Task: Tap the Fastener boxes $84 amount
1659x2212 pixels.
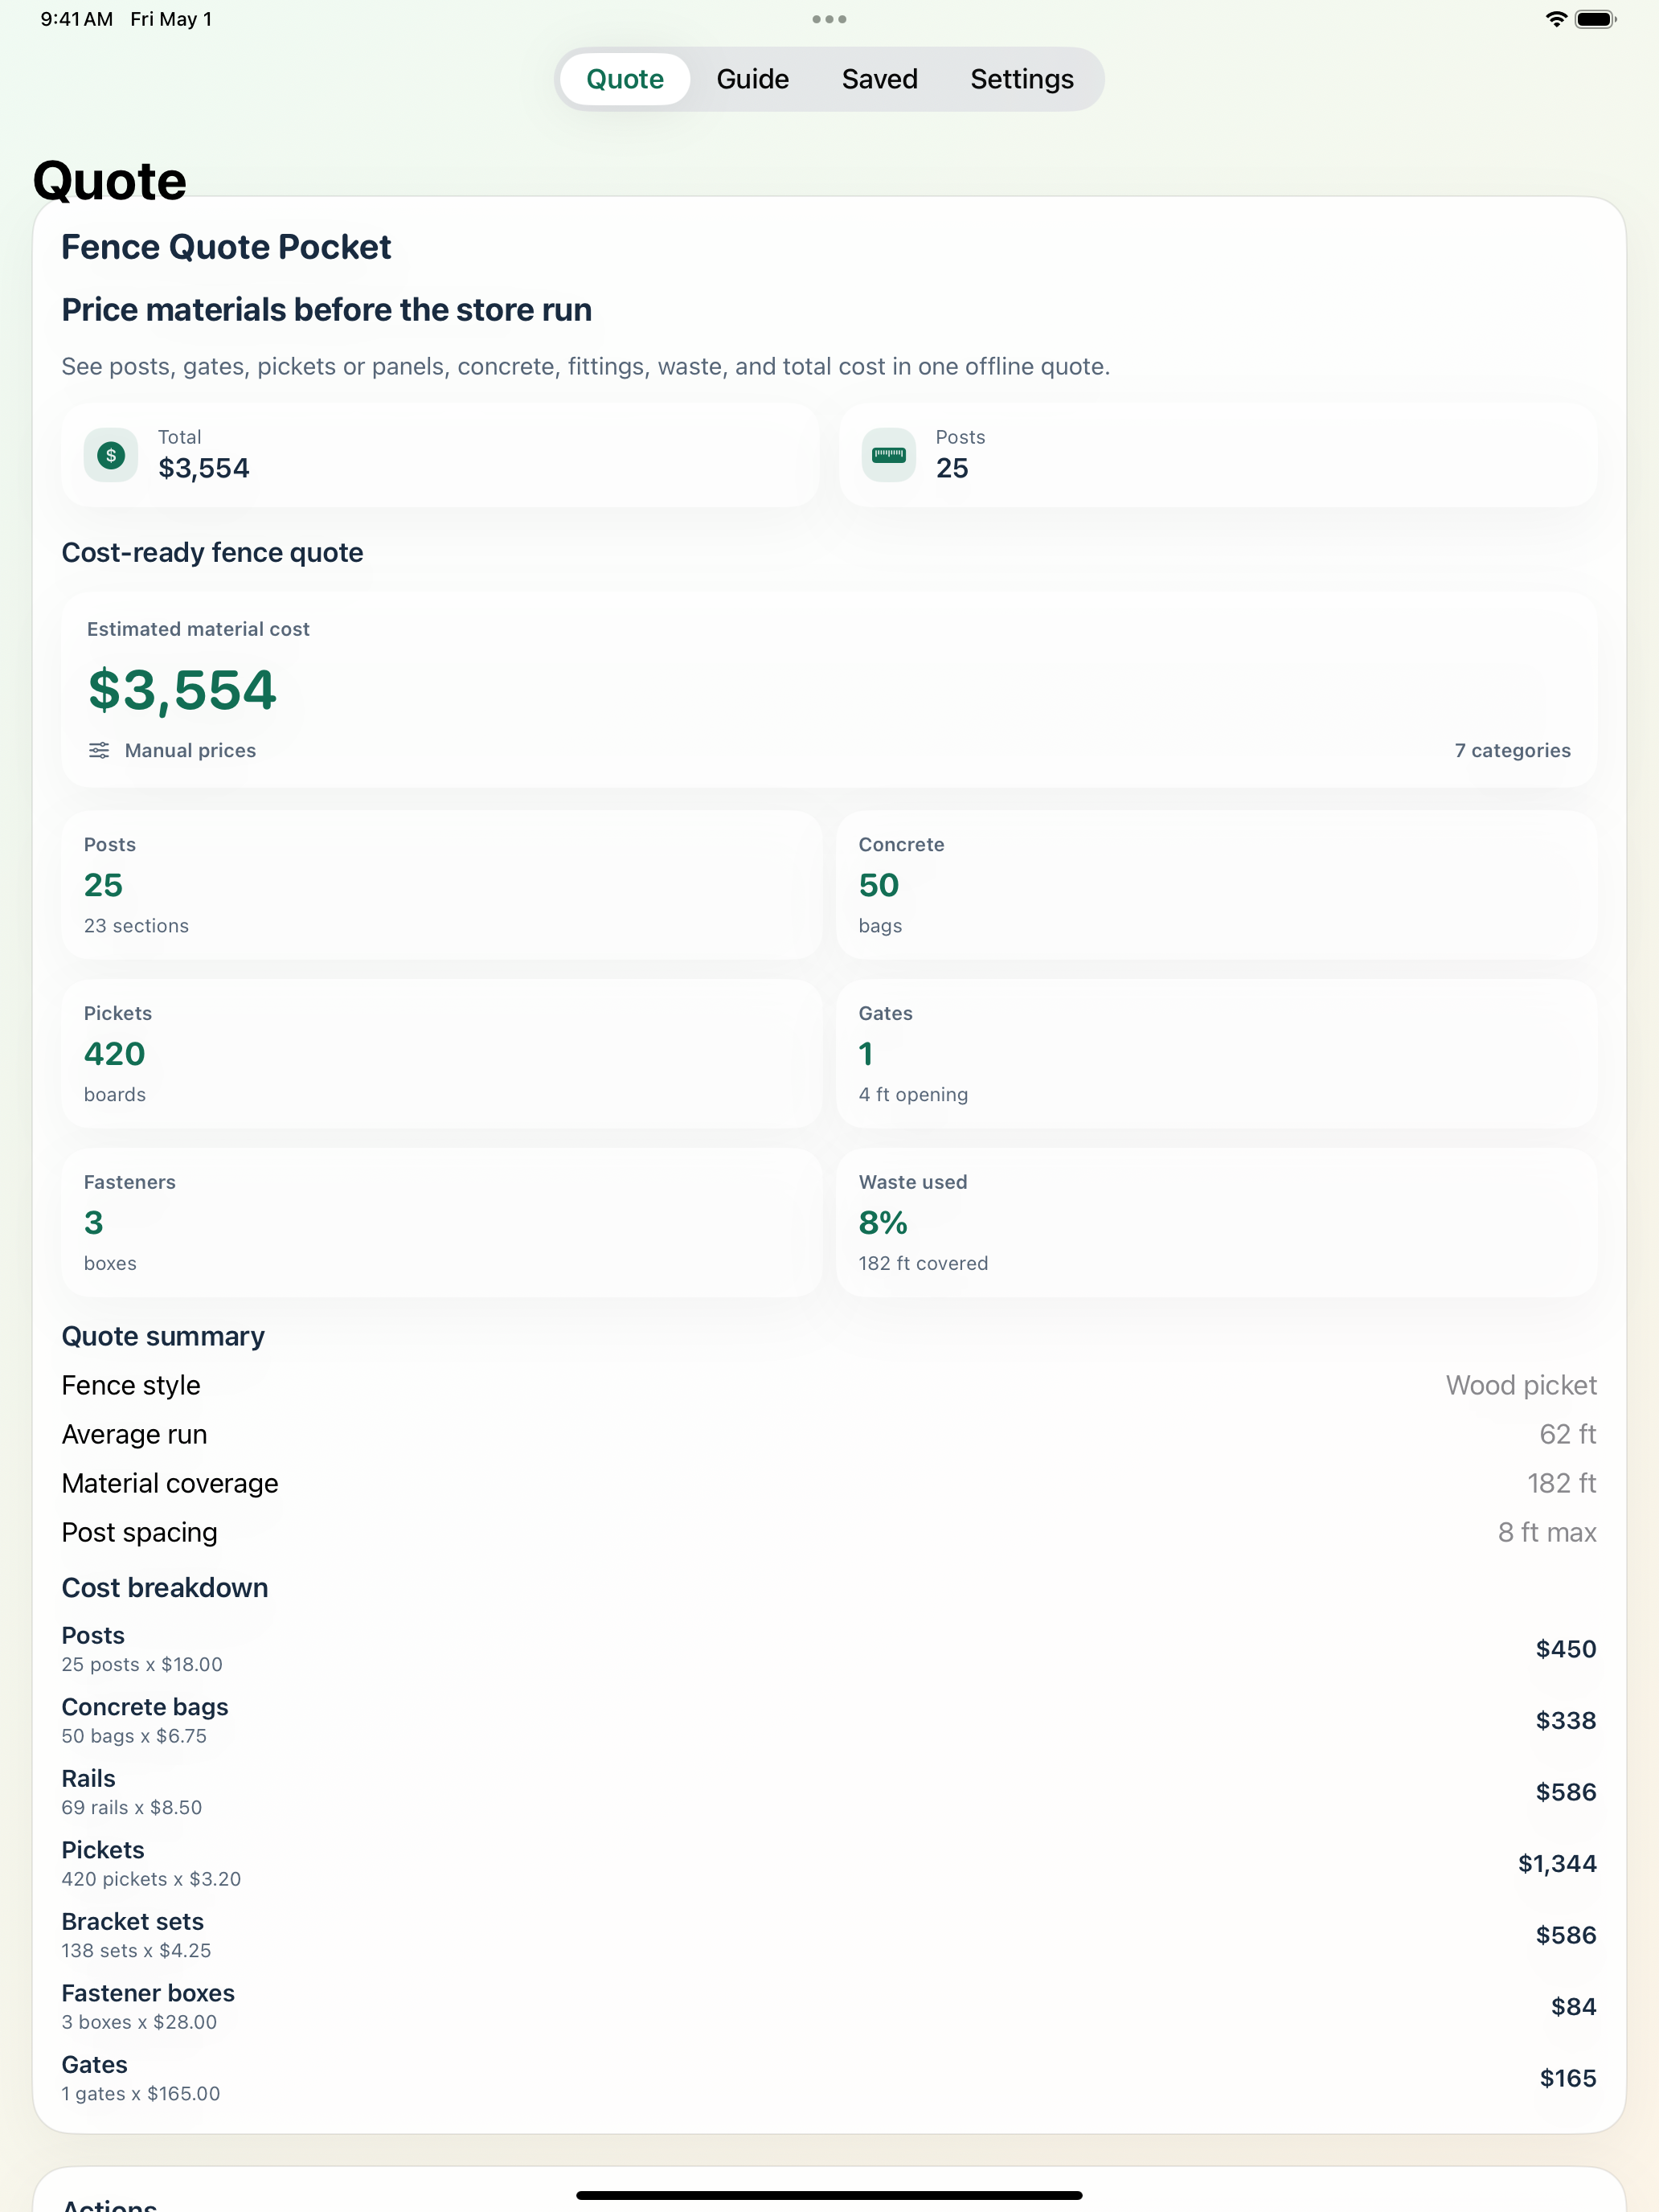Action: pos(1573,2006)
